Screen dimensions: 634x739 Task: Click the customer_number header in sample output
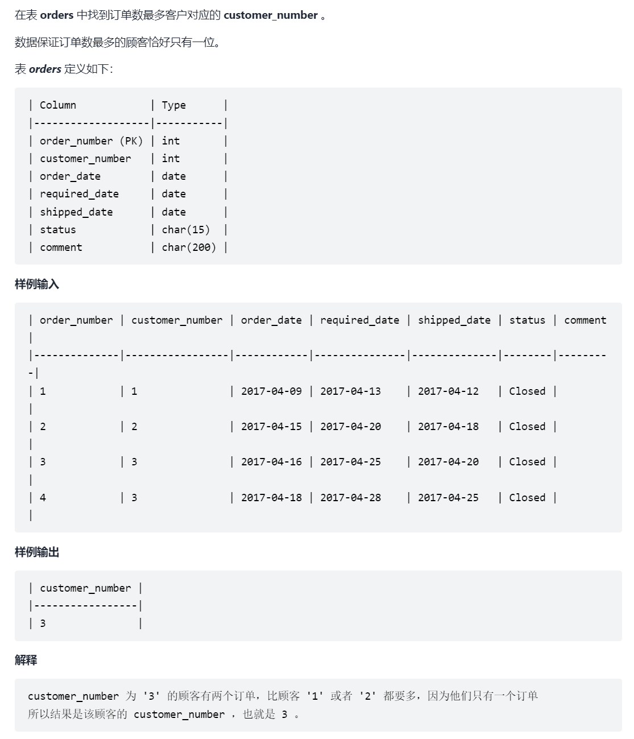point(85,588)
